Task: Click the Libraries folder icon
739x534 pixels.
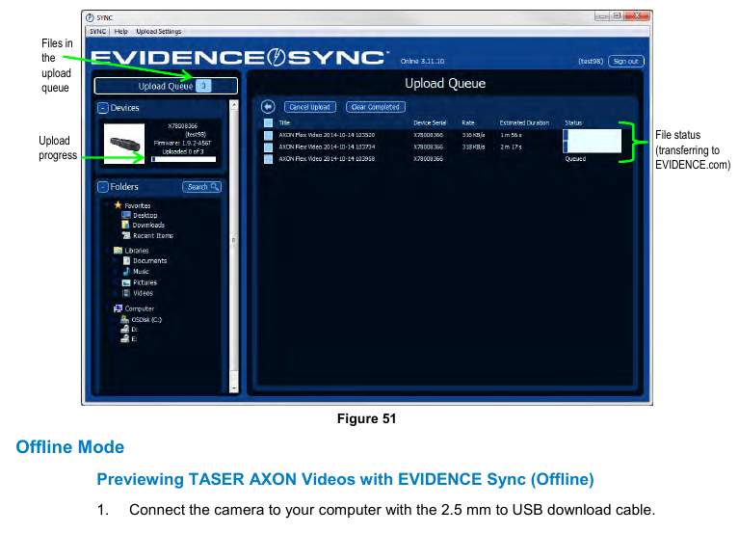Action: click(x=118, y=251)
